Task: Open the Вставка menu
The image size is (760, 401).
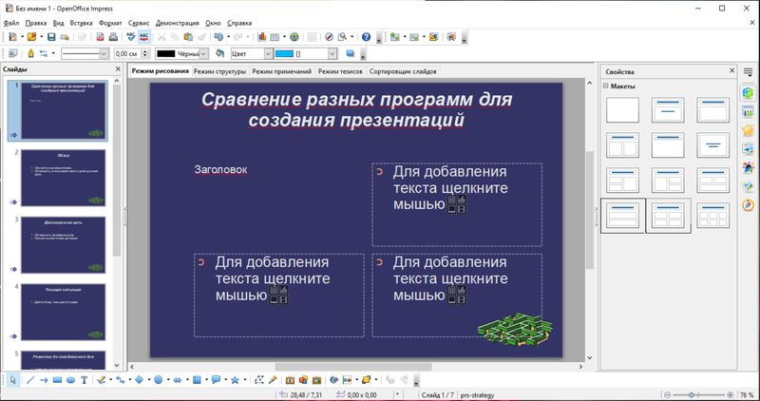Action: tap(81, 23)
